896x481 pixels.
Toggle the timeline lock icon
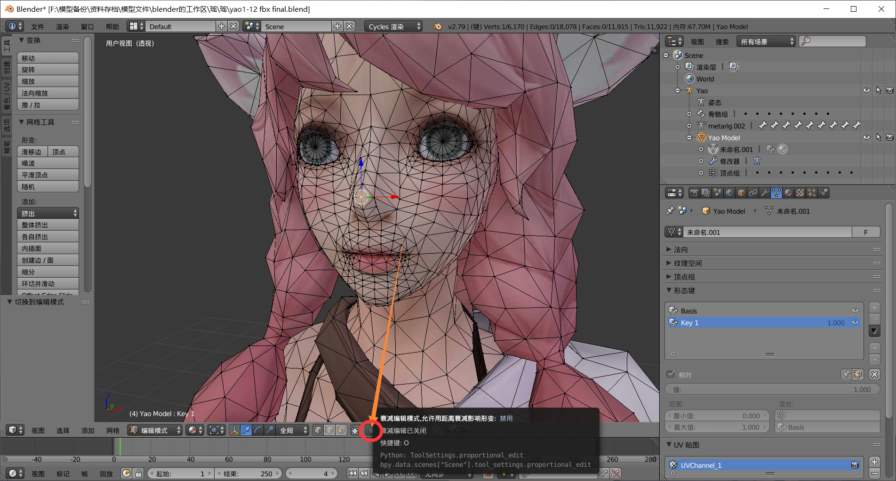click(x=138, y=473)
